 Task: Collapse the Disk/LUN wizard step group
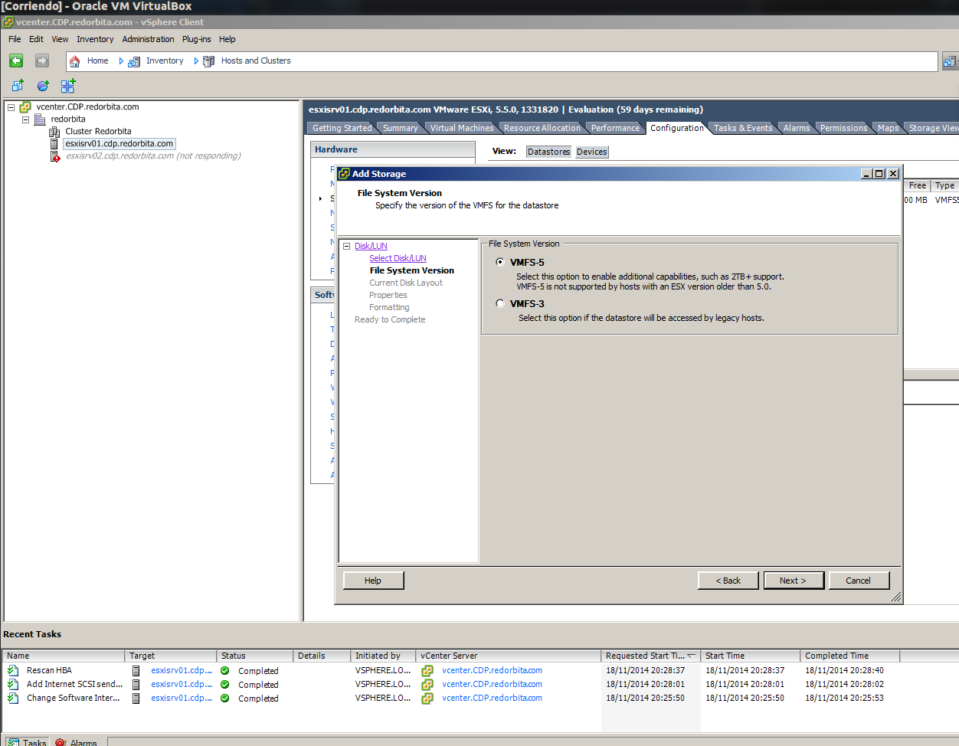346,246
